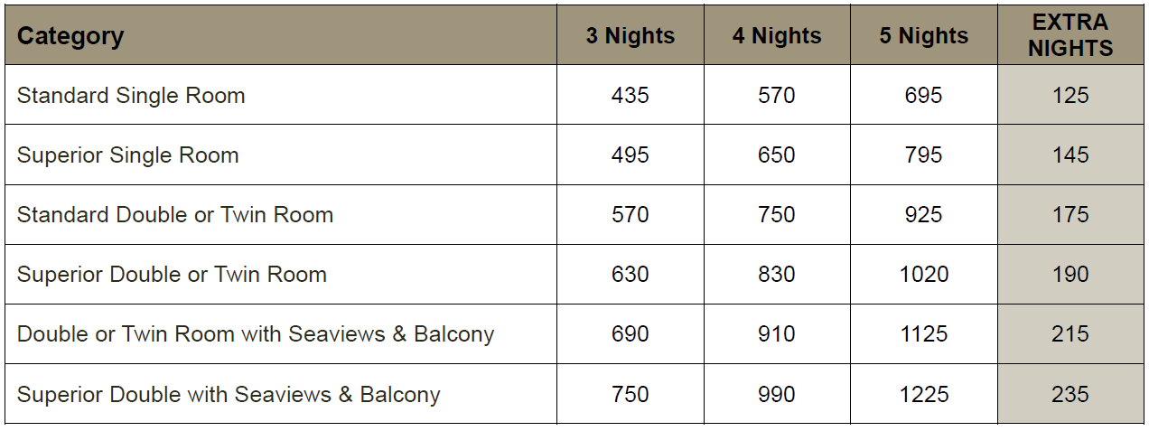
Task: Click Superior Double with Seaviews & Balcony
Action: pyautogui.click(x=229, y=395)
